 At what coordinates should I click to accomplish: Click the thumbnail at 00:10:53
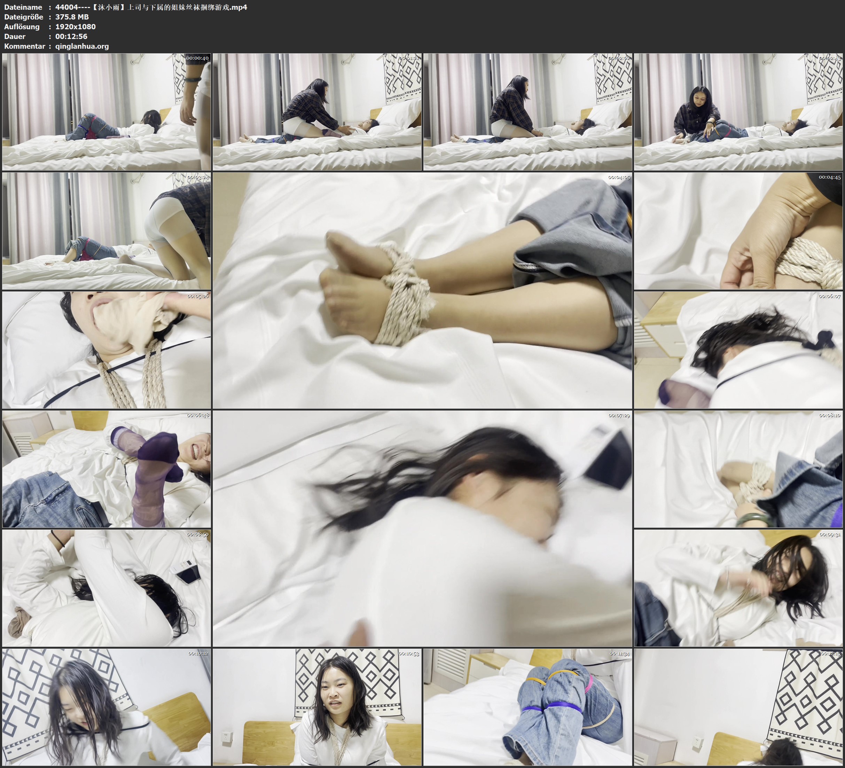317,707
